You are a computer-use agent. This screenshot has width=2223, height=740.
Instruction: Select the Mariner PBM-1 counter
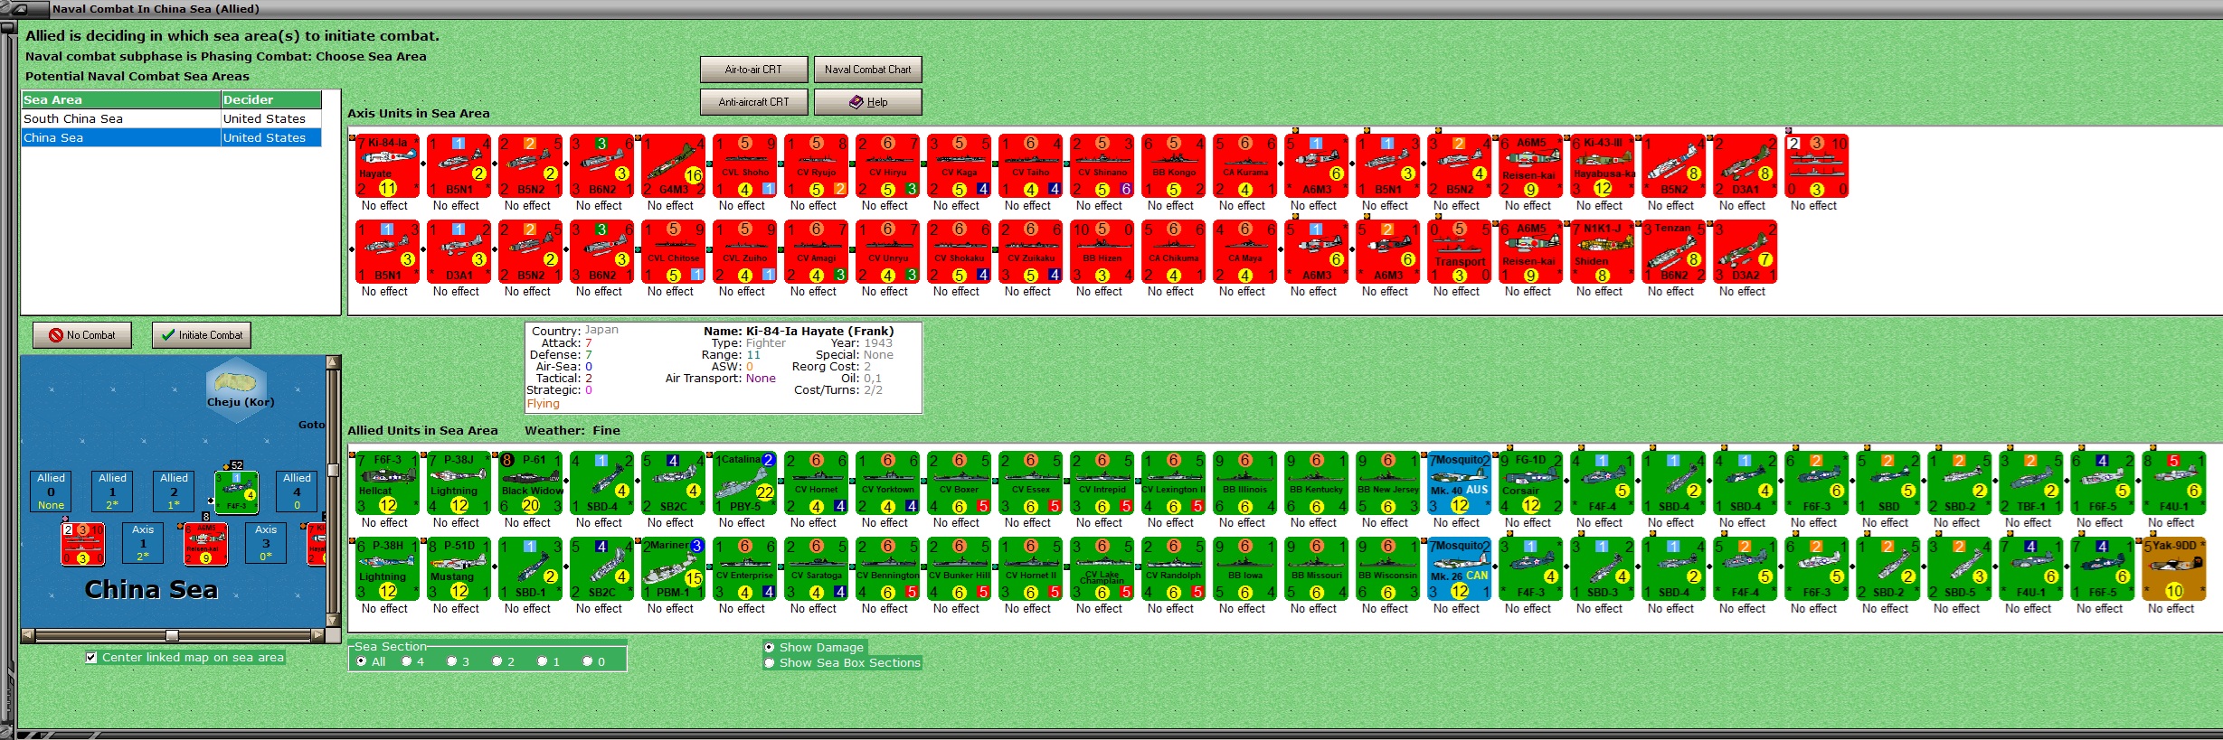point(674,569)
